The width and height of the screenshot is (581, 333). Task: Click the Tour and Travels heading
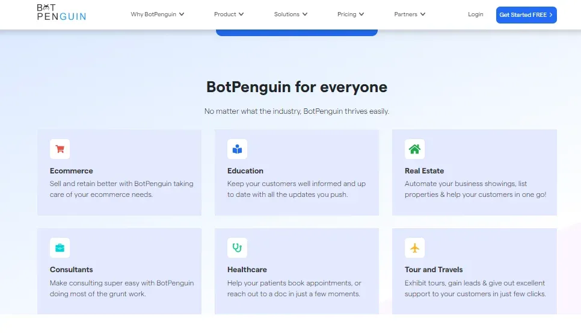coord(434,270)
